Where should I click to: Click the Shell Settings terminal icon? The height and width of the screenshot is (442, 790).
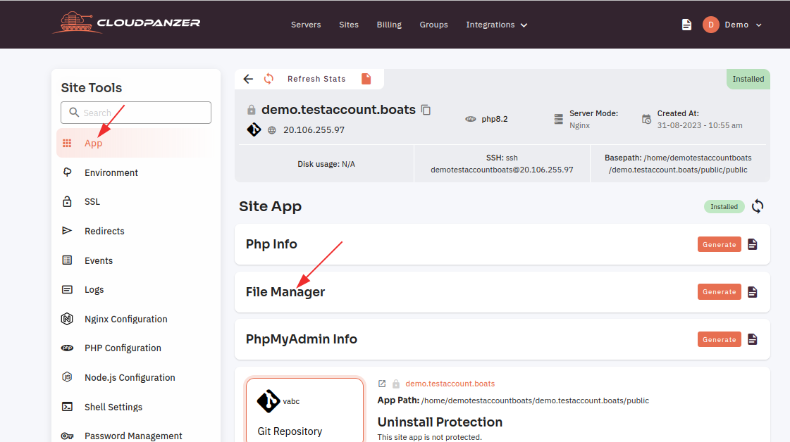click(x=67, y=407)
